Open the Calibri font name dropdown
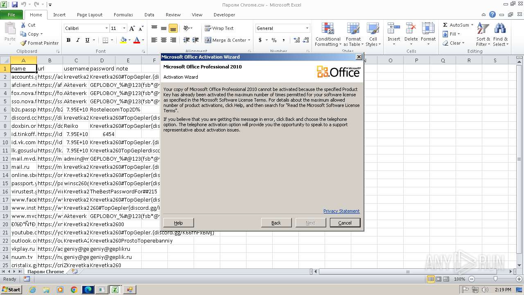 106,28
